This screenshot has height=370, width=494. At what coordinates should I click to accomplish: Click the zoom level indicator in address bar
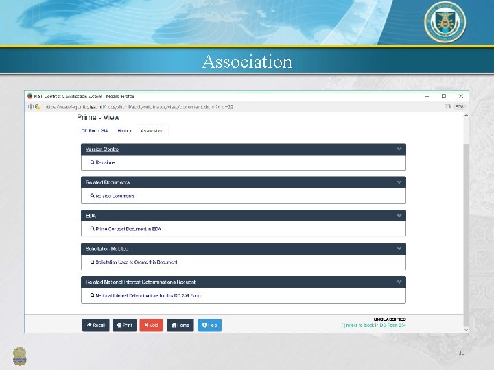[x=459, y=106]
